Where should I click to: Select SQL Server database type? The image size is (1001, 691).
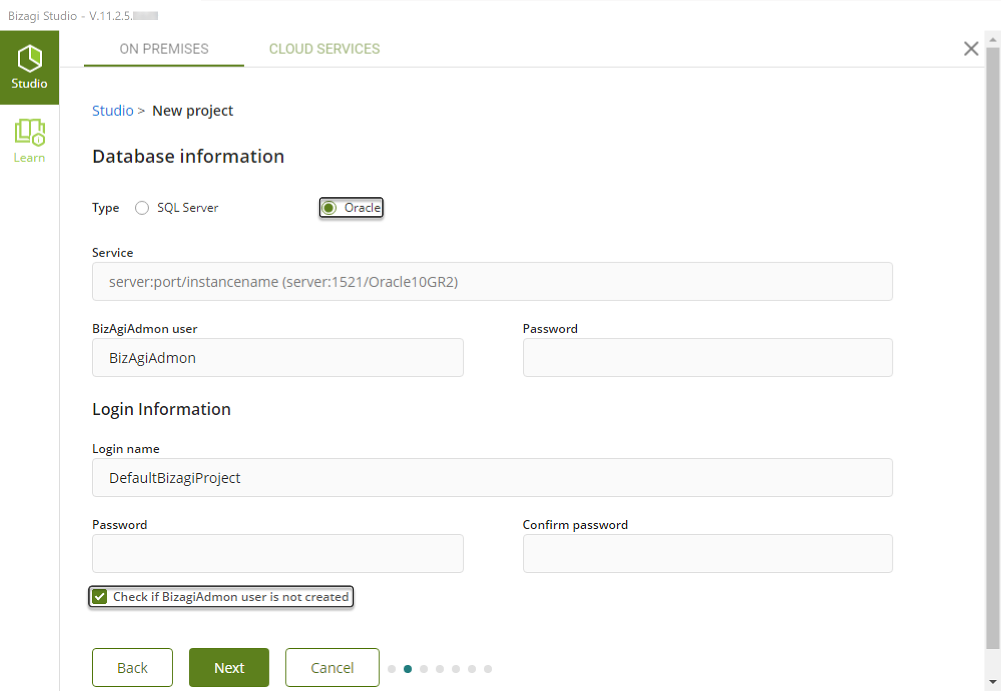tap(142, 208)
